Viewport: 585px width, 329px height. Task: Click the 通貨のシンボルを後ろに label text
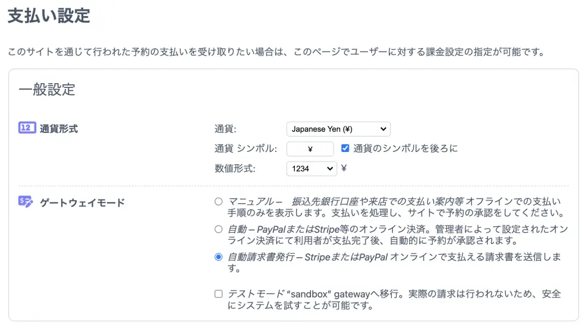pos(405,148)
